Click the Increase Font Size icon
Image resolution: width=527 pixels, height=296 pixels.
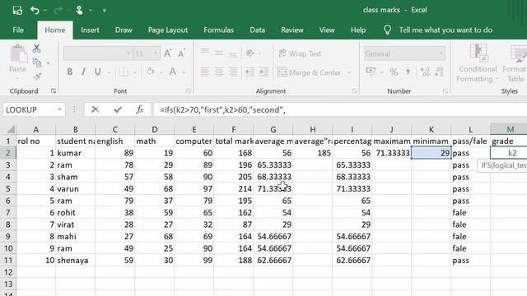[x=167, y=53]
